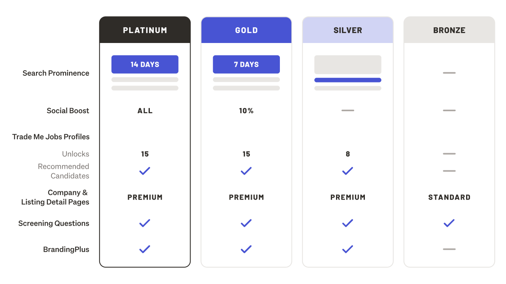Select the Platinum plan header
This screenshot has height=284, width=506.
point(145,30)
